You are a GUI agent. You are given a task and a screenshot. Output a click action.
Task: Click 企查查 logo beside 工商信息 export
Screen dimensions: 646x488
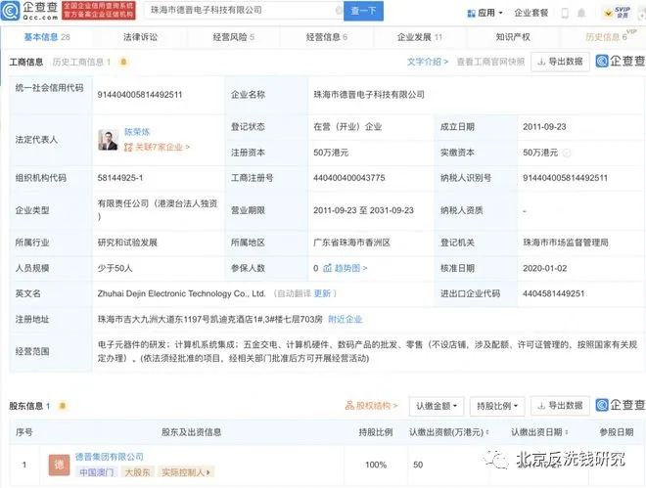[x=621, y=62]
